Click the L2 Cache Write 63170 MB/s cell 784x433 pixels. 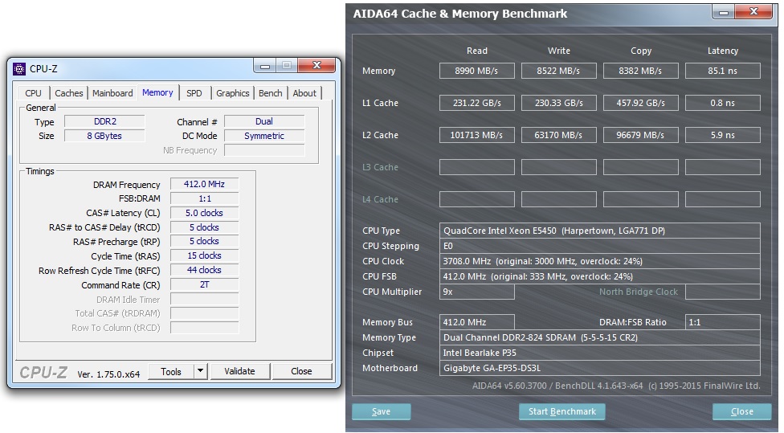click(x=559, y=135)
